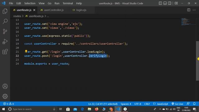Open the Selection menu
This screenshot has height=112, width=199.
(x=30, y=3)
